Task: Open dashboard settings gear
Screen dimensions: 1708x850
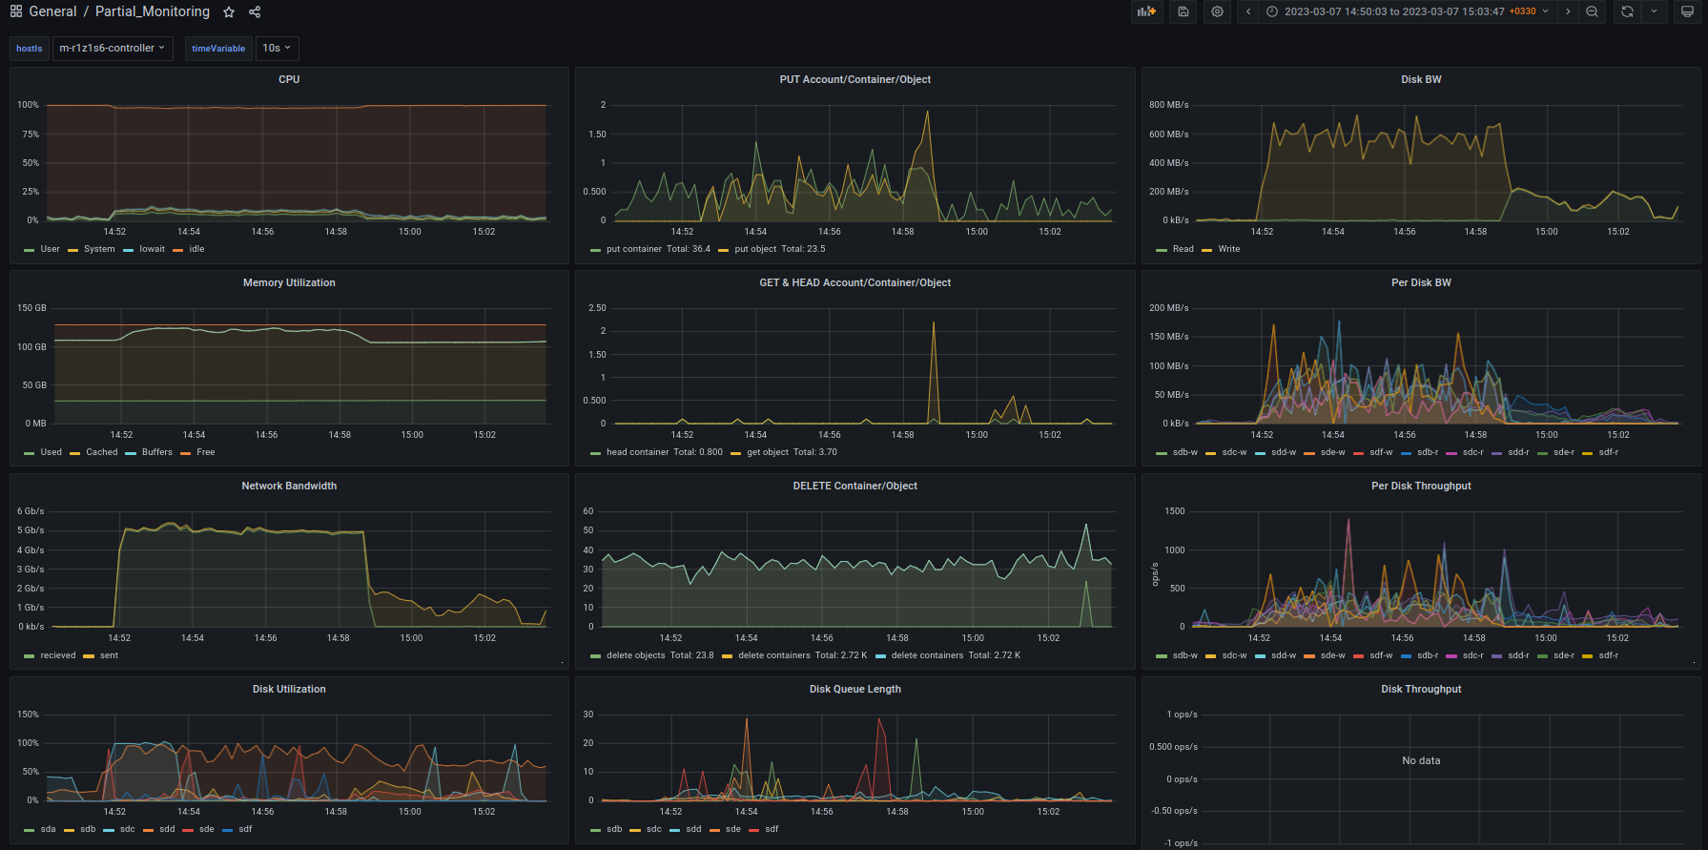Action: coord(1217,11)
